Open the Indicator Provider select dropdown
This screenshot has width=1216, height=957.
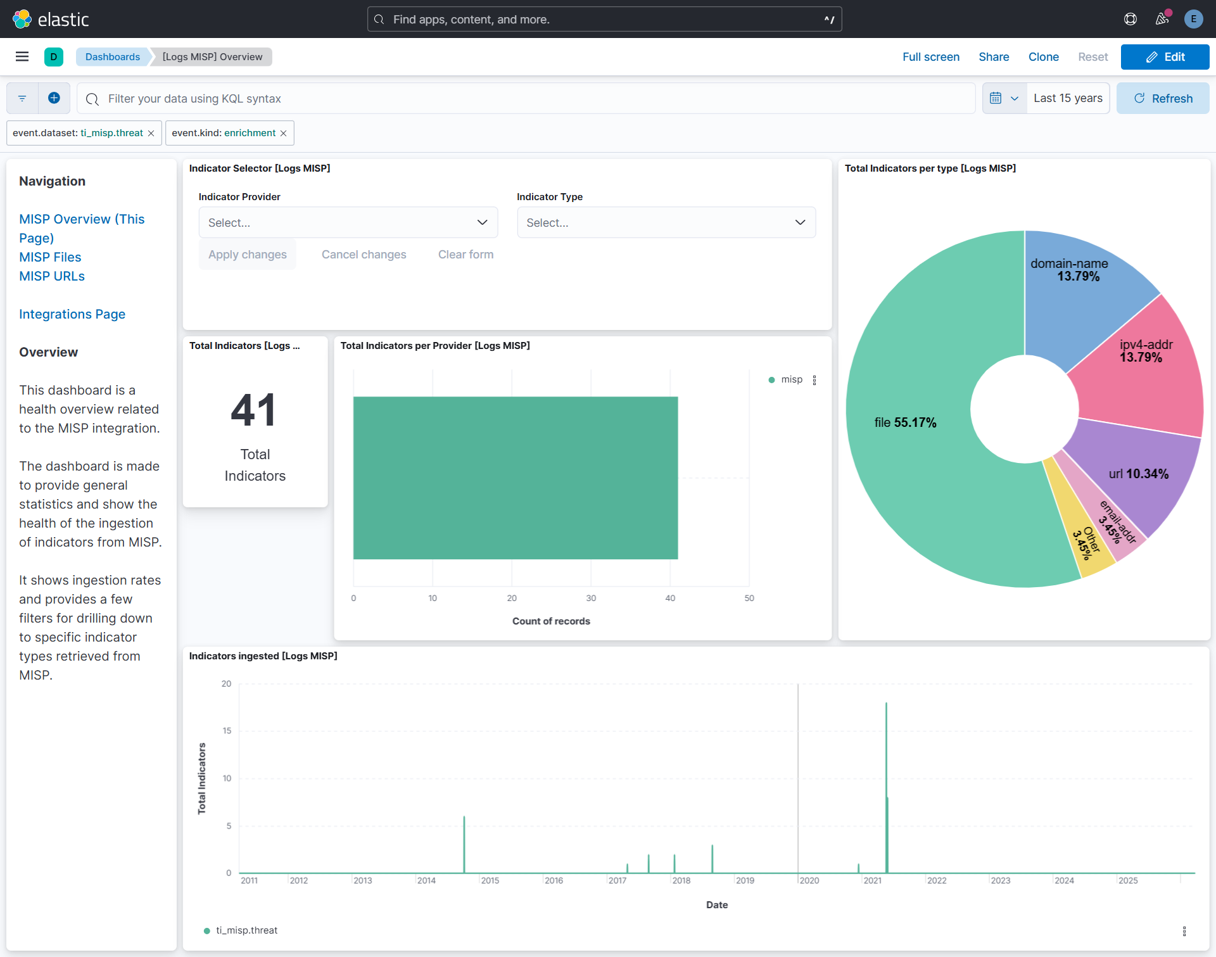pyautogui.click(x=348, y=222)
